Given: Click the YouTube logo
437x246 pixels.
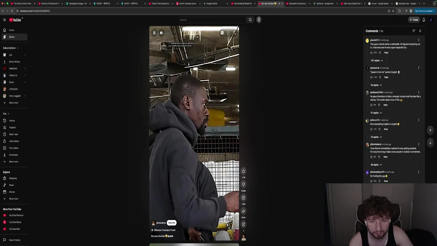Looking at the screenshot, I should pos(15,20).
